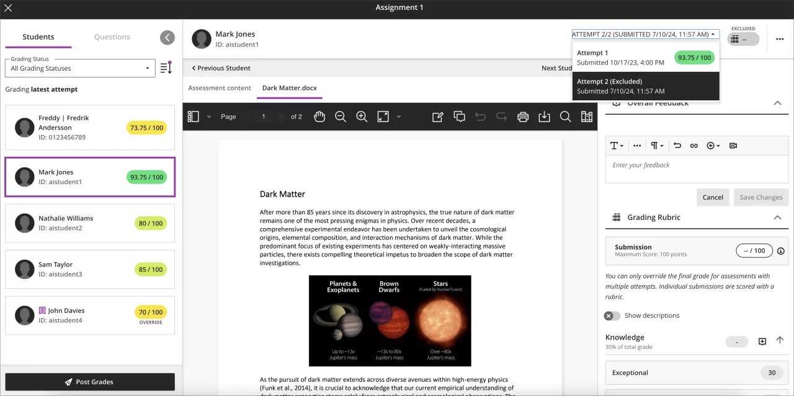Select Attempt 1 from attempt list
This screenshot has width=794, height=396.
(645, 58)
